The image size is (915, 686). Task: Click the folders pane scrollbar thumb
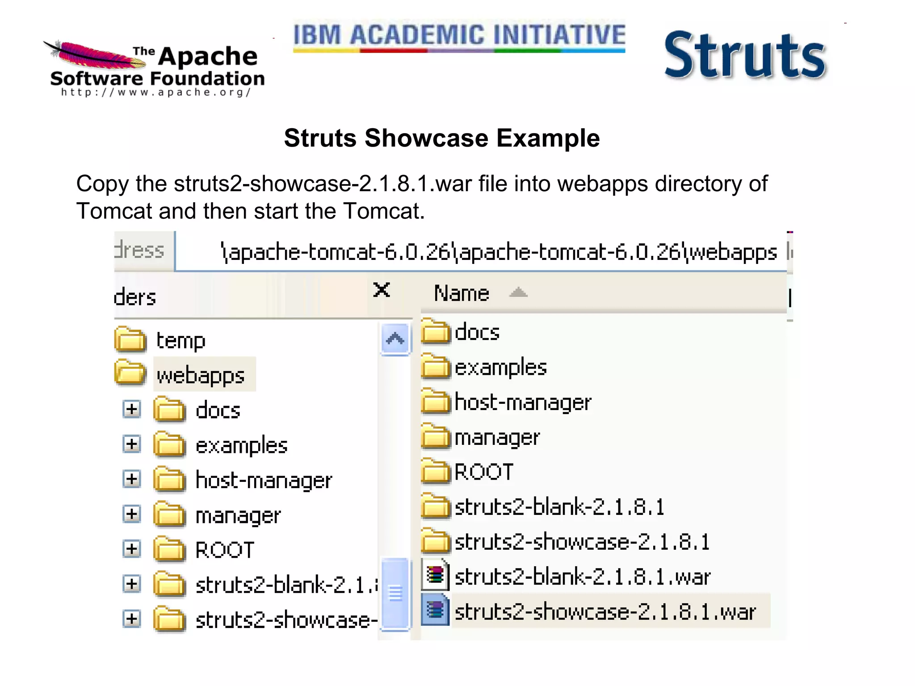[x=395, y=594]
